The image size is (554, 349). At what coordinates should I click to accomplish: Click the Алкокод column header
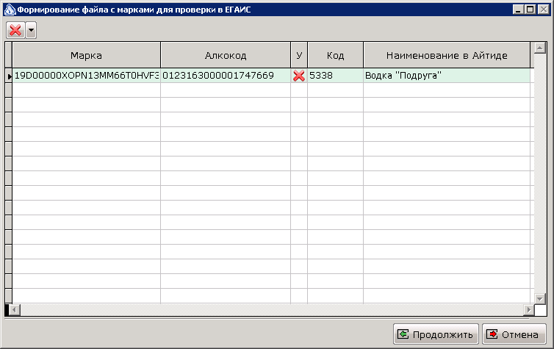[226, 55]
